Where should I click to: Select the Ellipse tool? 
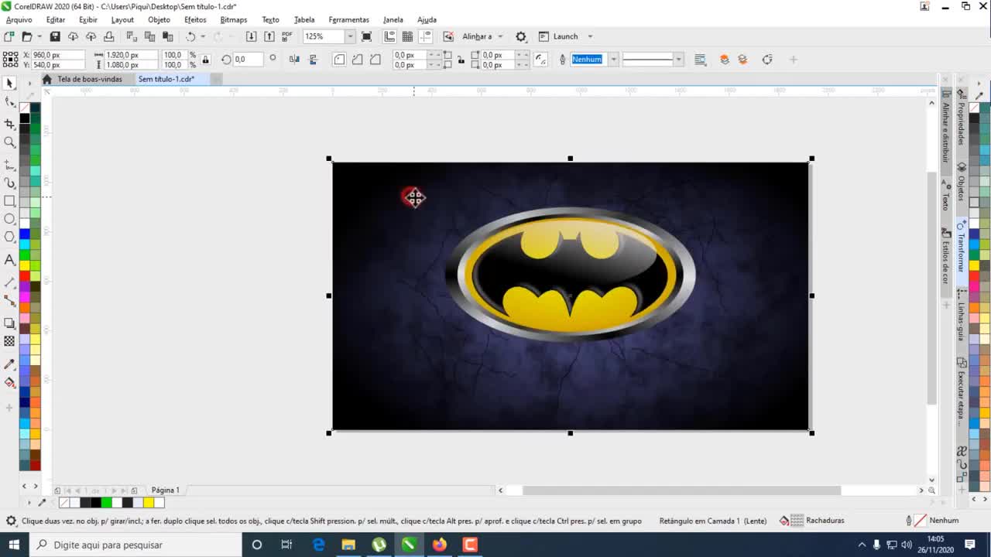(9, 220)
